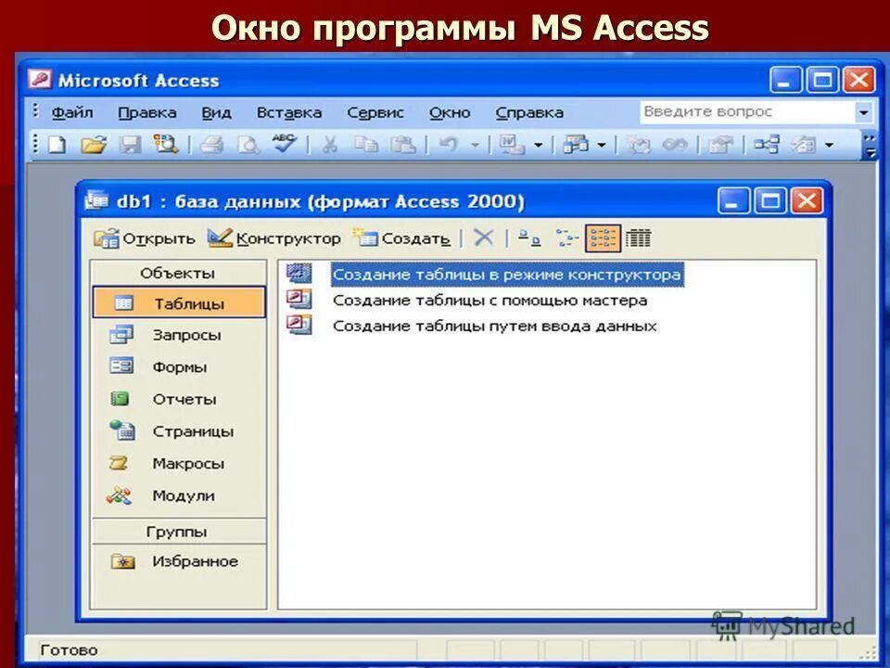The image size is (890, 668).
Task: Click the New object toolbar icon
Action: click(804, 146)
